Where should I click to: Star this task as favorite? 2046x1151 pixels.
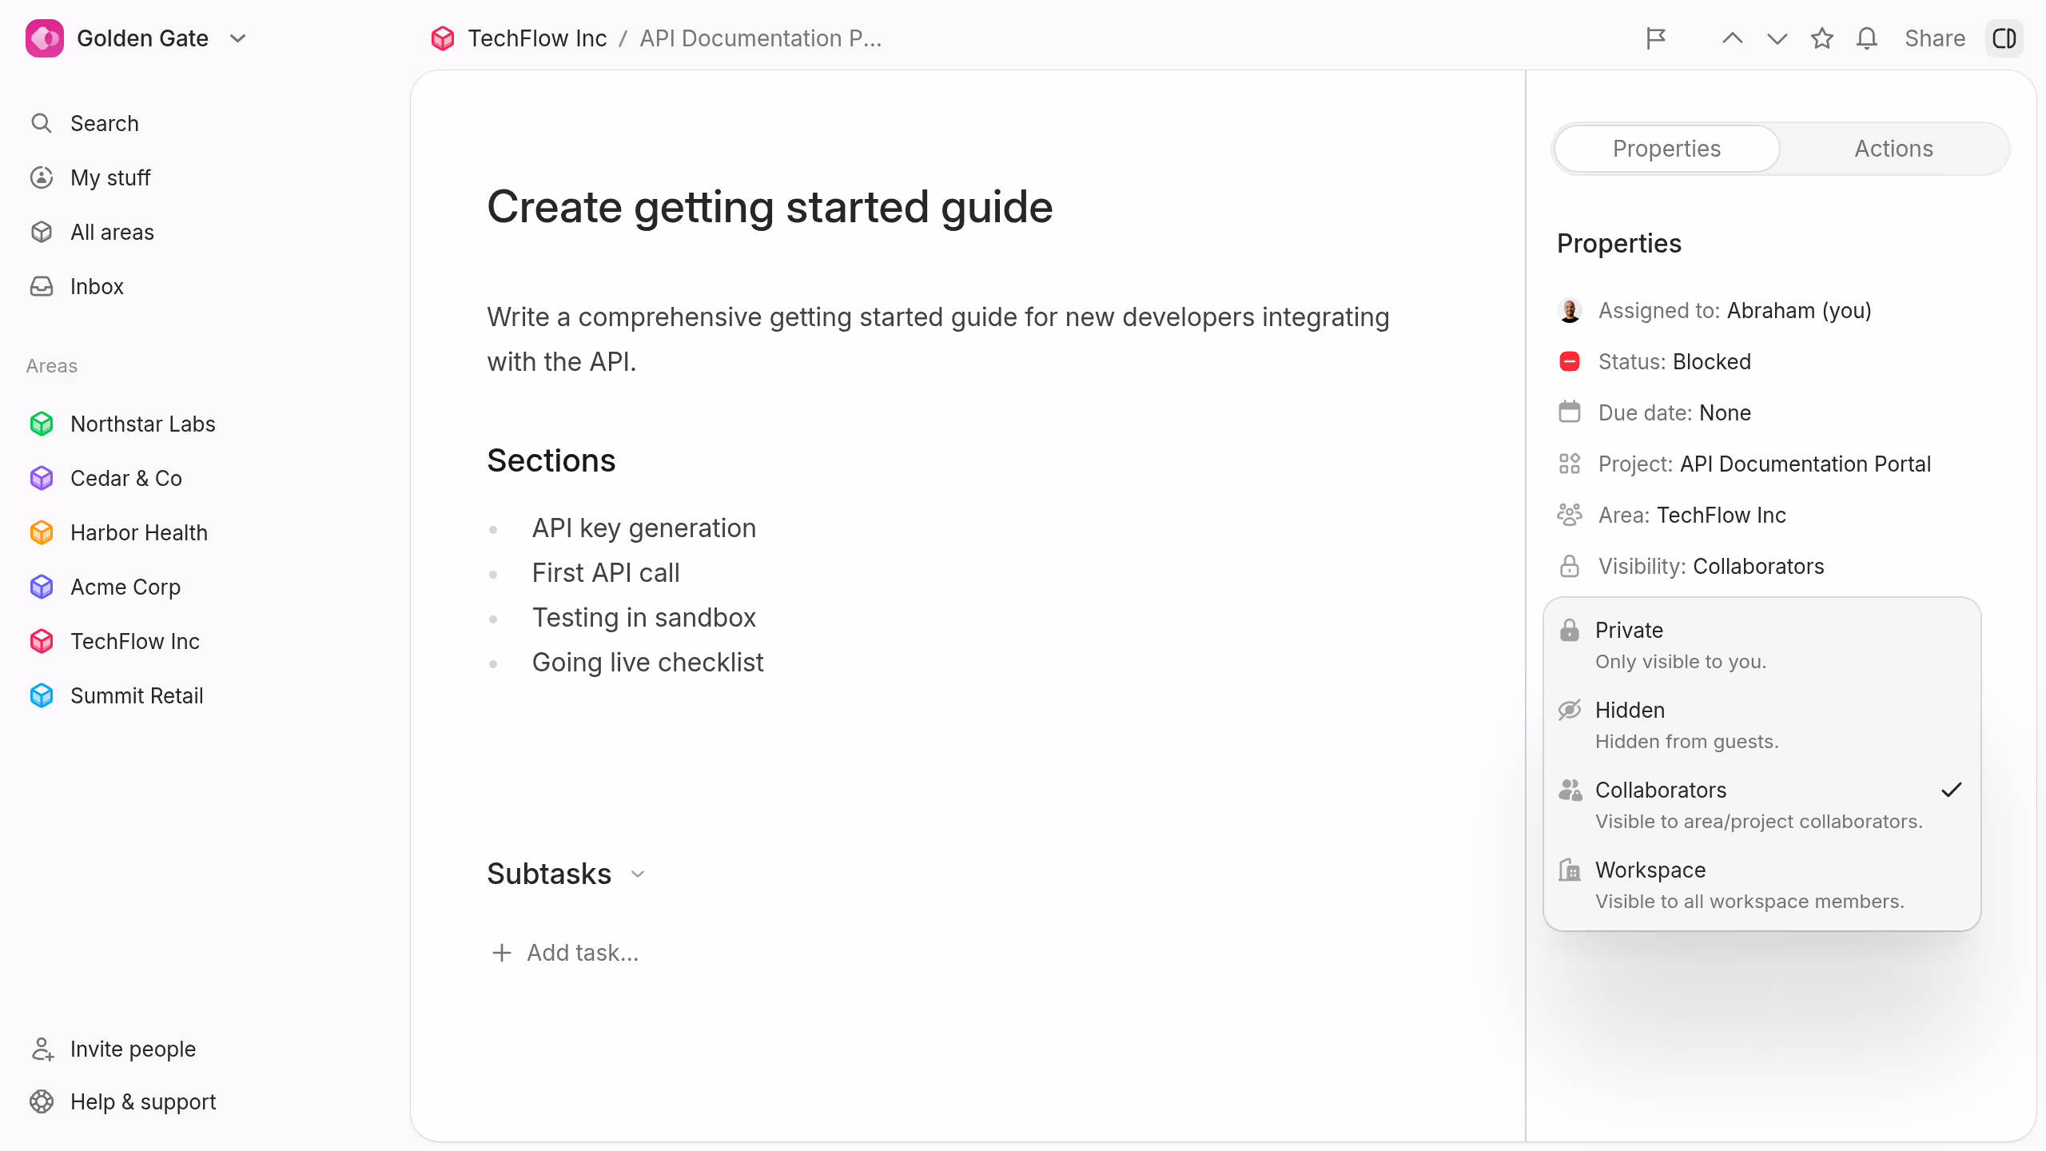point(1822,38)
